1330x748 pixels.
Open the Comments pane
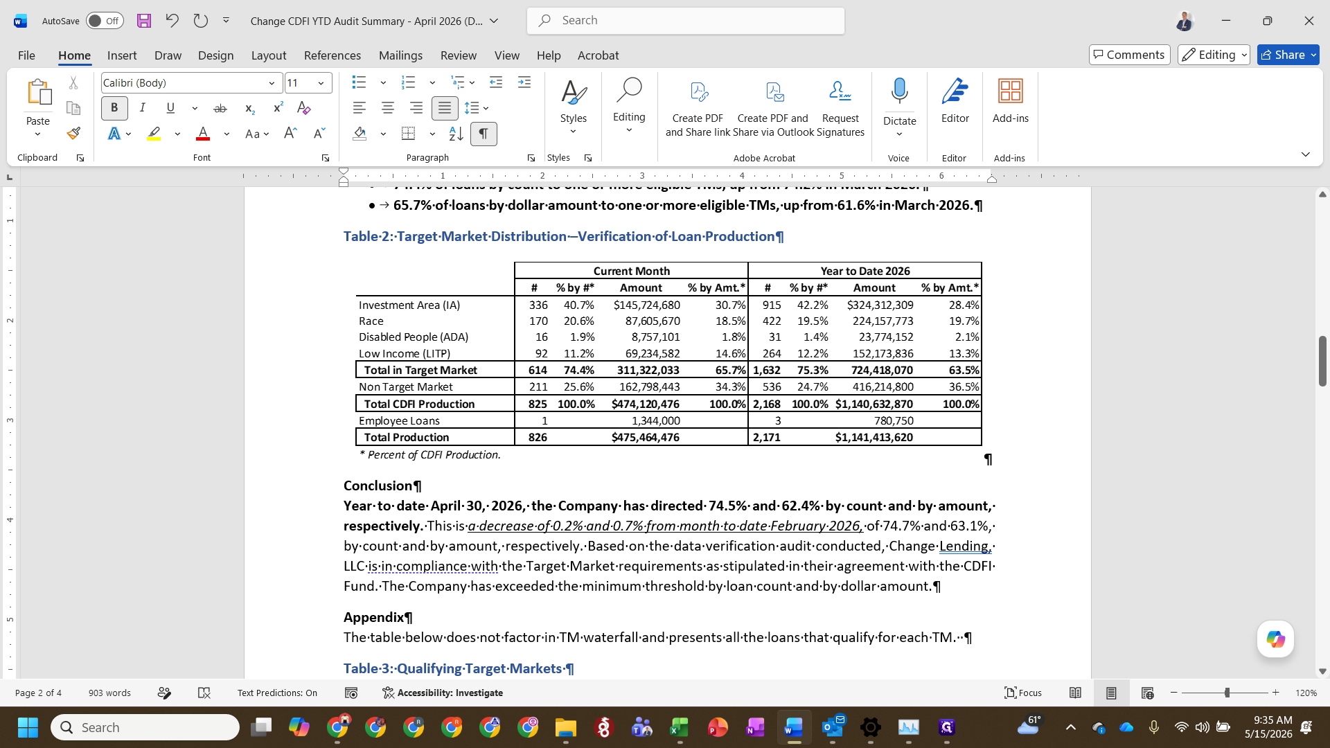[1129, 55]
